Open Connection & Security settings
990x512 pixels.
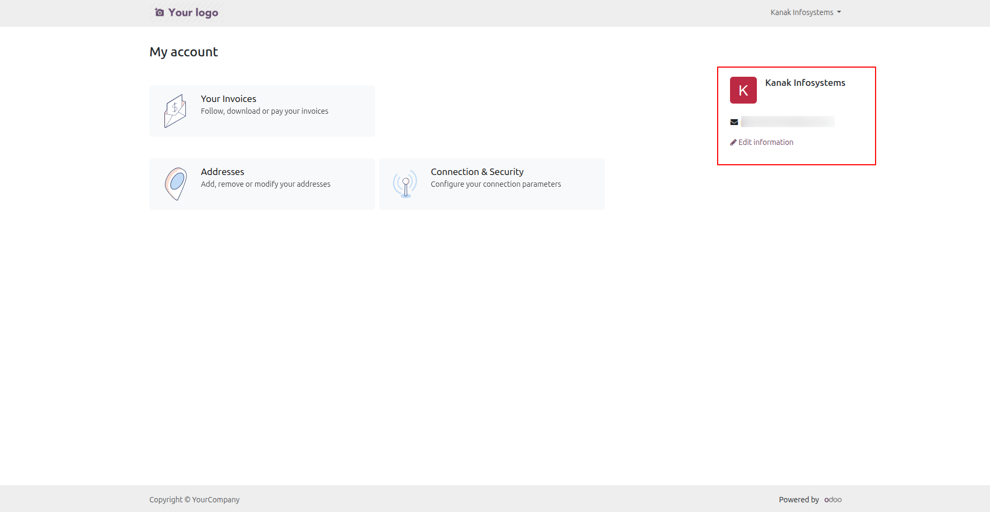tap(492, 184)
